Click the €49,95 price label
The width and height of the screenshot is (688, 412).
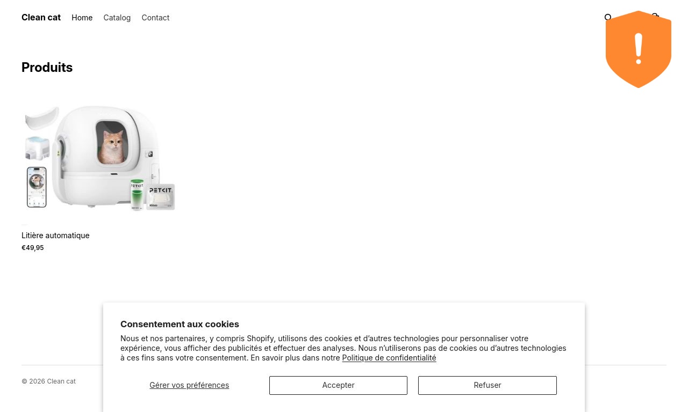[33, 248]
